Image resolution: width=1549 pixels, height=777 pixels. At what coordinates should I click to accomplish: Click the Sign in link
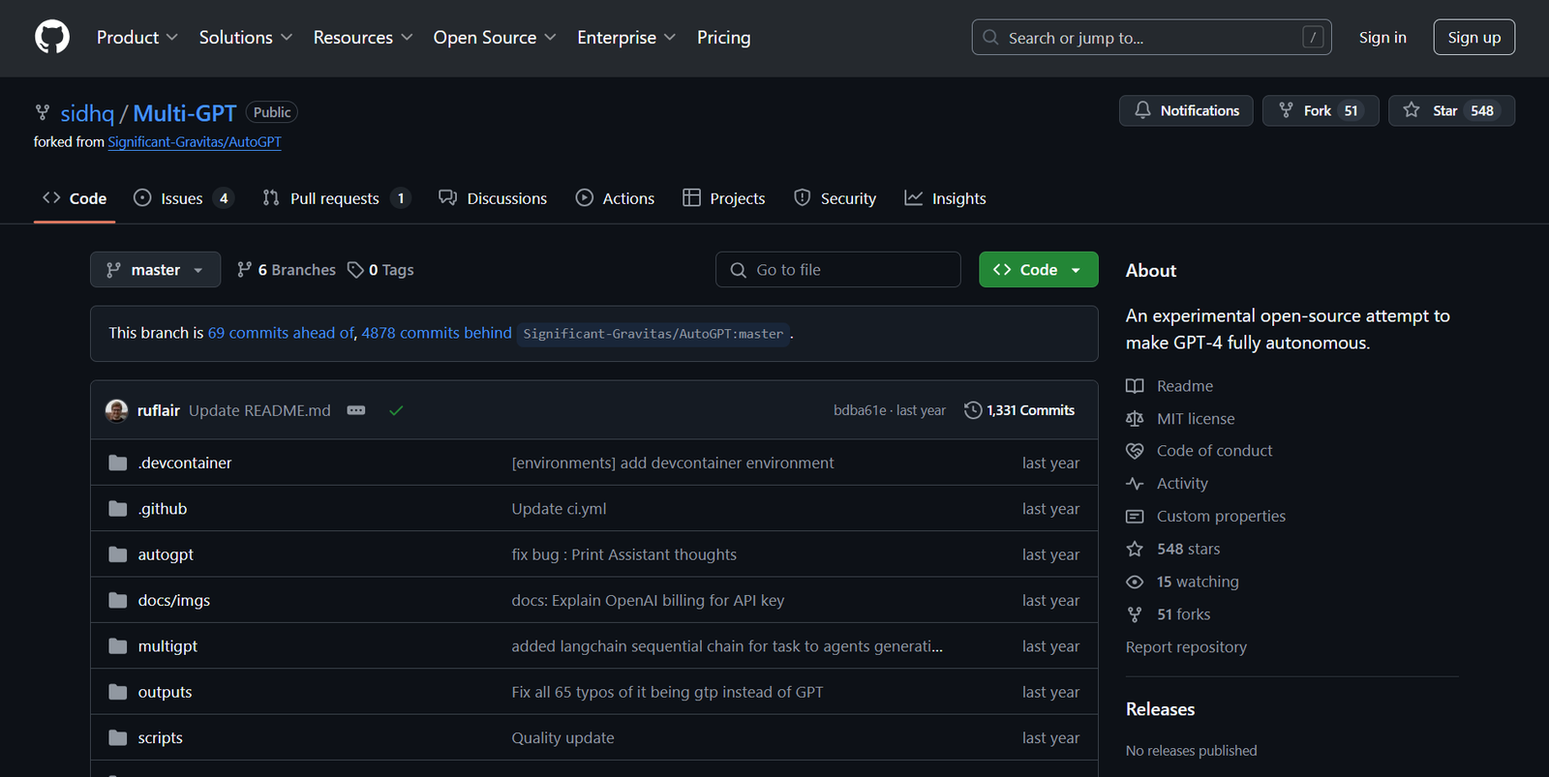(x=1382, y=38)
